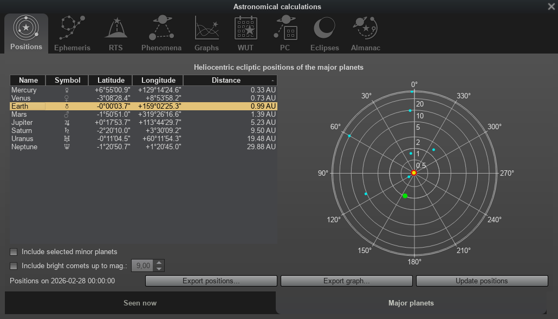Viewport: 558px width, 319px height.
Task: Enable Include selected minor planets checkbox
Action: [14, 252]
